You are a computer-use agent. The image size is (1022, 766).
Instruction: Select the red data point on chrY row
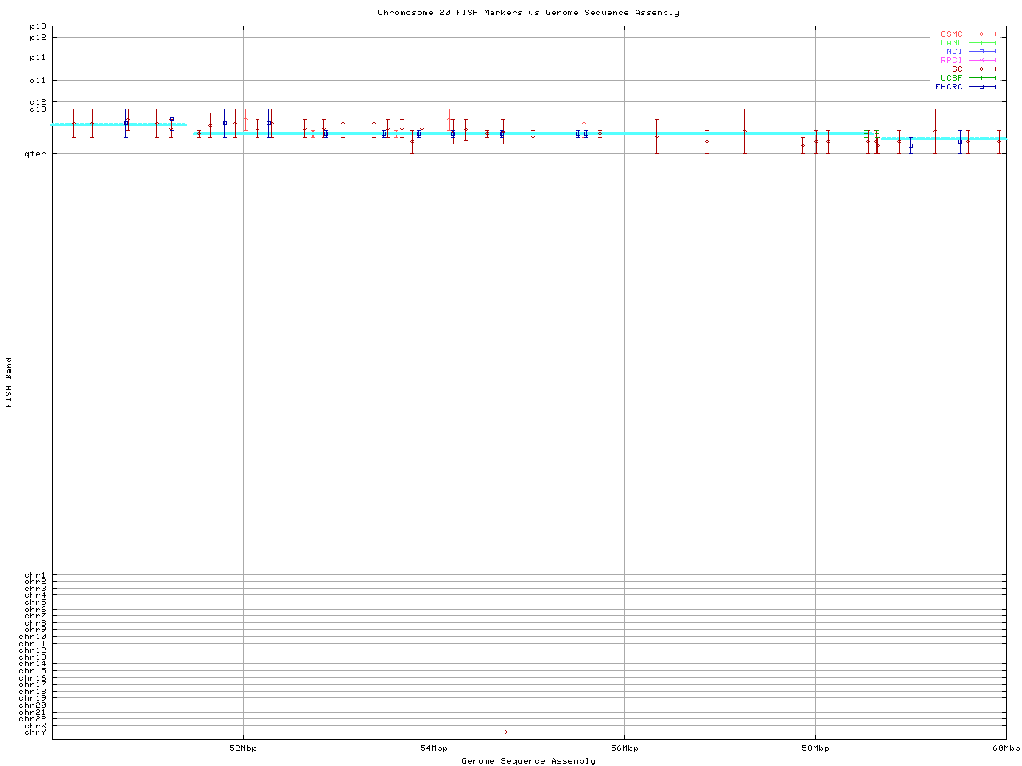click(x=505, y=732)
